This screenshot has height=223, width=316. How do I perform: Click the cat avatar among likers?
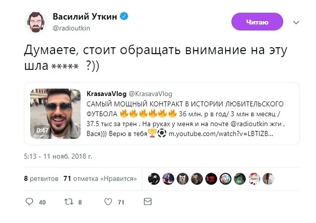tap(183, 179)
